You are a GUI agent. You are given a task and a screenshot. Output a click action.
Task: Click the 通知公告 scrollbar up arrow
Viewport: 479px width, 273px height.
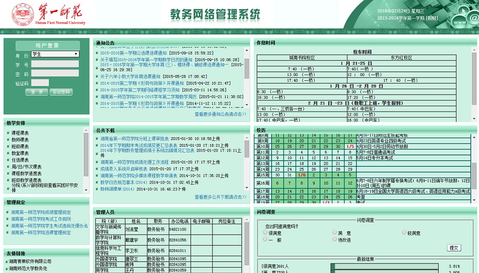(247, 50)
